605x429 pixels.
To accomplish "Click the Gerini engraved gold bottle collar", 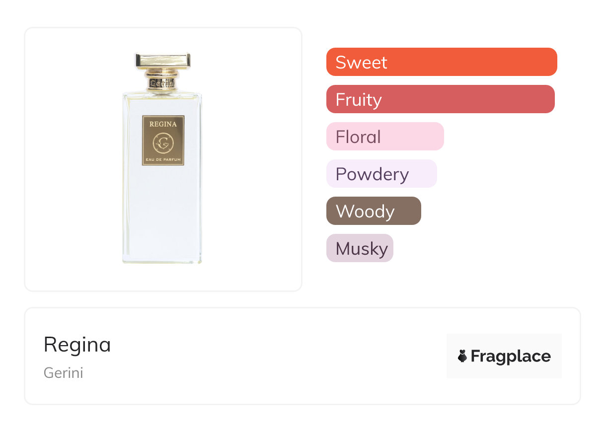I will [162, 82].
